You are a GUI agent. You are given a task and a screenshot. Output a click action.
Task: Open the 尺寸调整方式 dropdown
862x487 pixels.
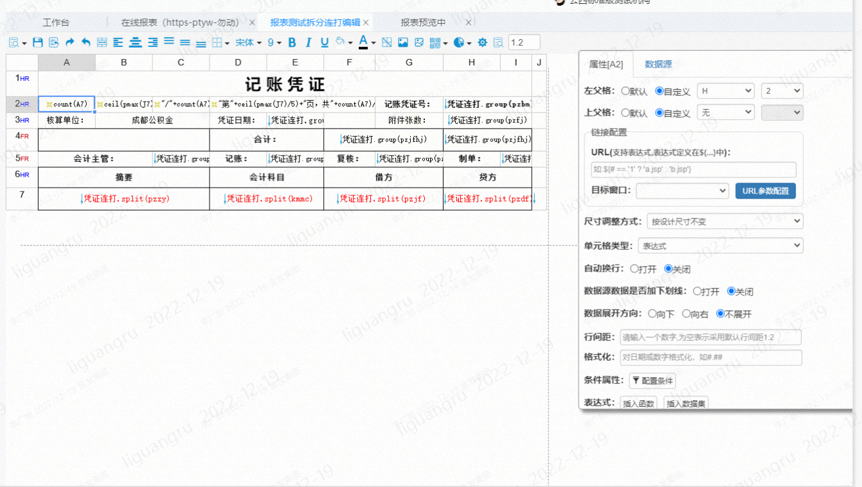[725, 222]
